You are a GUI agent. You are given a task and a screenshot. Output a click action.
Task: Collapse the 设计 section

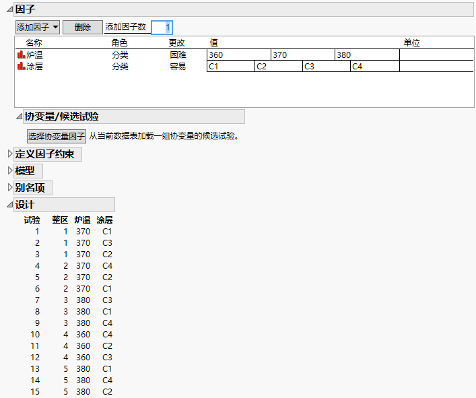(9, 205)
